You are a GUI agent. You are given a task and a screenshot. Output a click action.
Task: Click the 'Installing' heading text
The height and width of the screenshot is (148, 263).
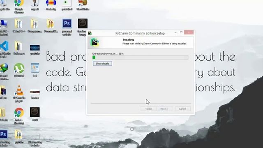pos(128,40)
